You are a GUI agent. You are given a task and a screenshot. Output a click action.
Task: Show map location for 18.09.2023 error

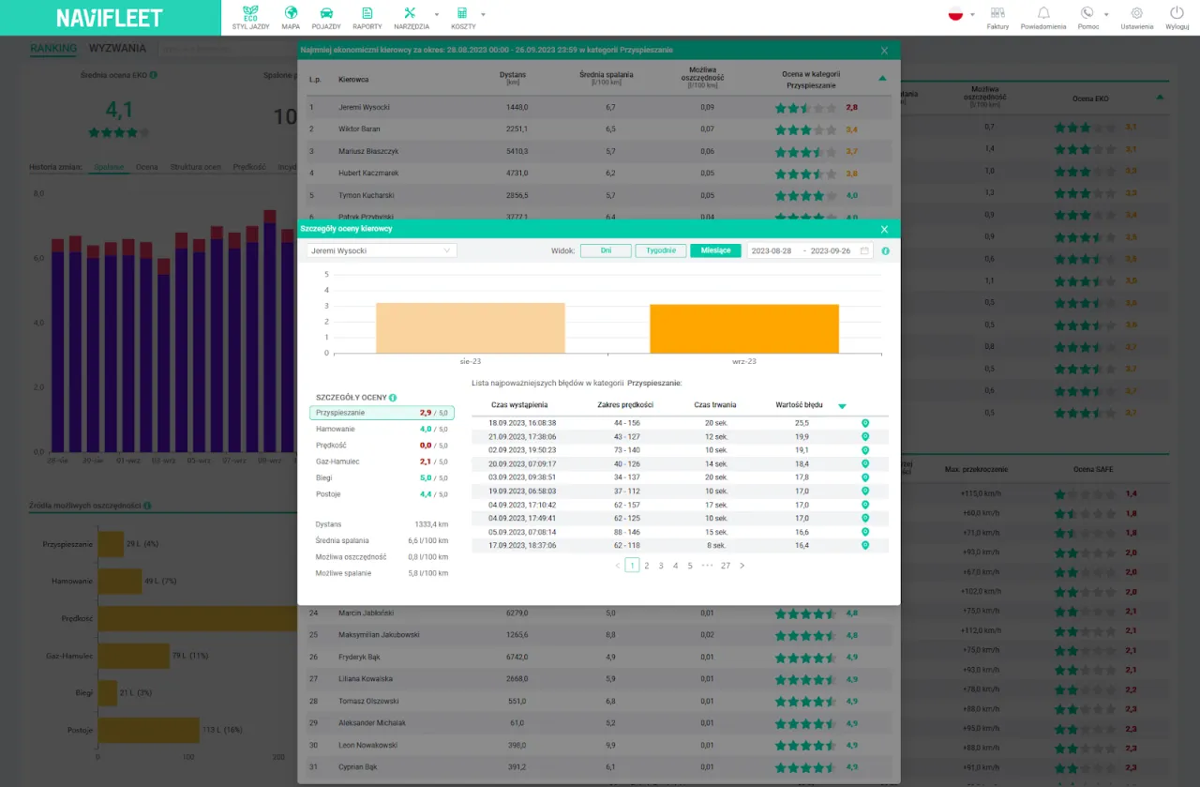(x=864, y=423)
